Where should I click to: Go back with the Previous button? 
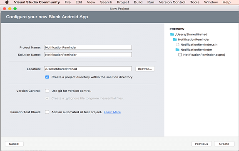(x=202, y=144)
